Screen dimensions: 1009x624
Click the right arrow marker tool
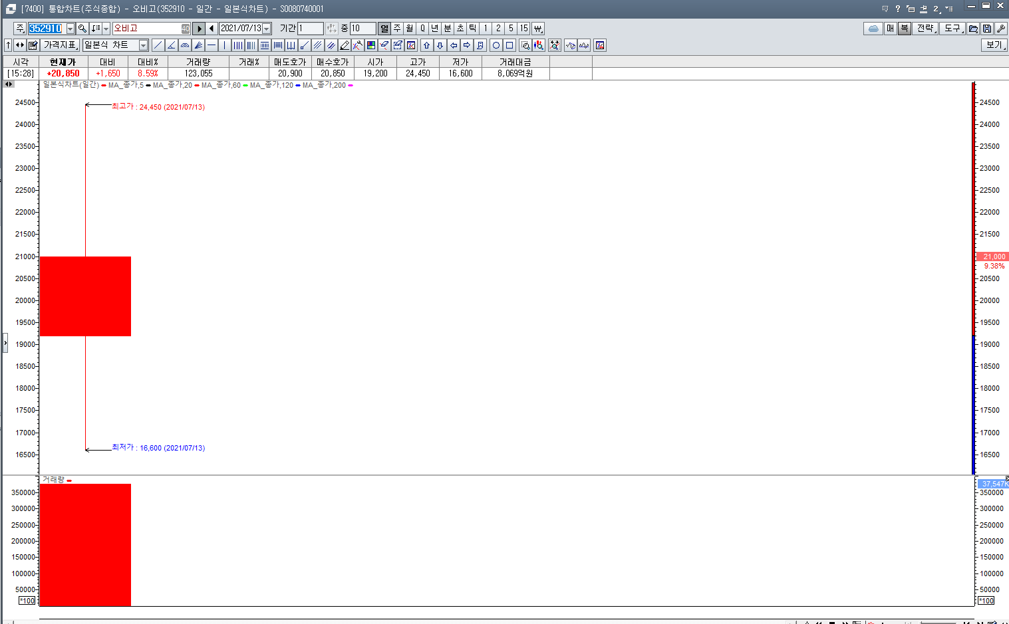tap(467, 45)
